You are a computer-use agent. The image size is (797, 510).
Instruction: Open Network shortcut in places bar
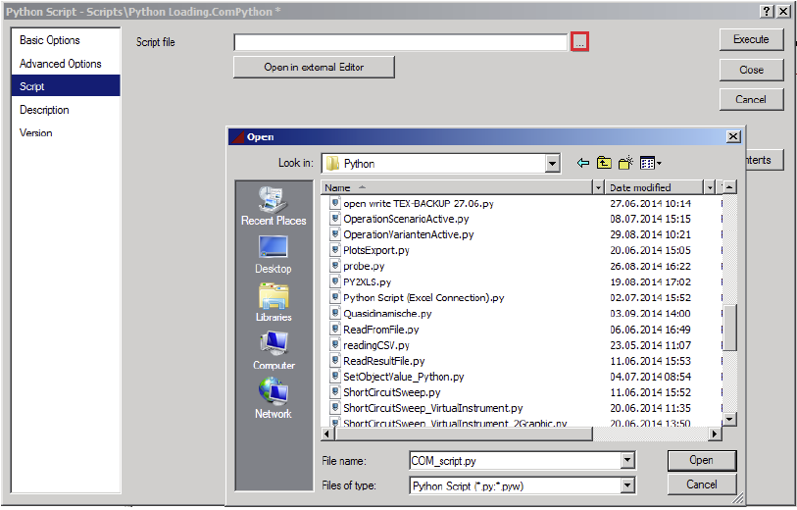point(274,398)
